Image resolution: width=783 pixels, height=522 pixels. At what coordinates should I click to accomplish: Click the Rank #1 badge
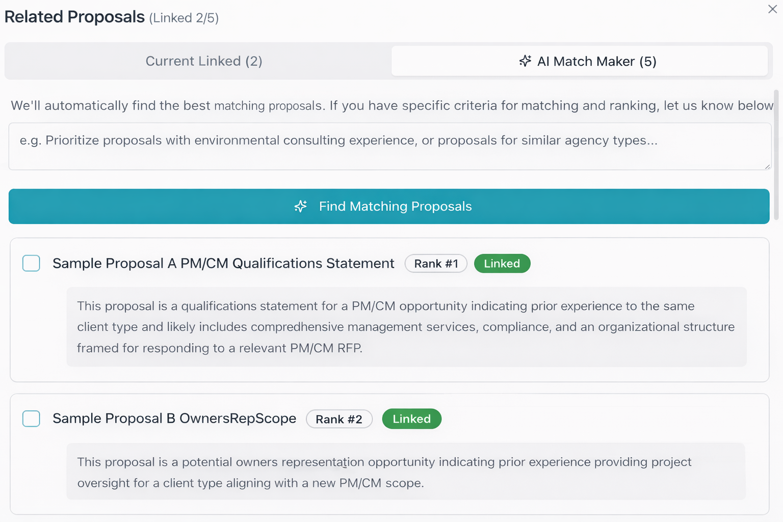click(x=436, y=264)
